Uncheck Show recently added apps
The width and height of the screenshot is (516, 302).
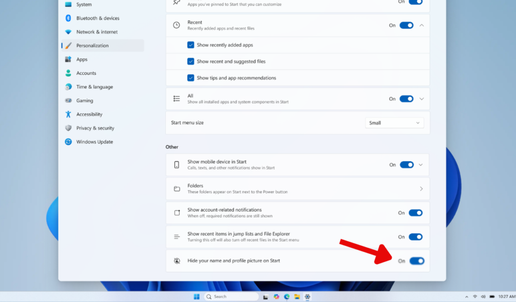coord(190,45)
